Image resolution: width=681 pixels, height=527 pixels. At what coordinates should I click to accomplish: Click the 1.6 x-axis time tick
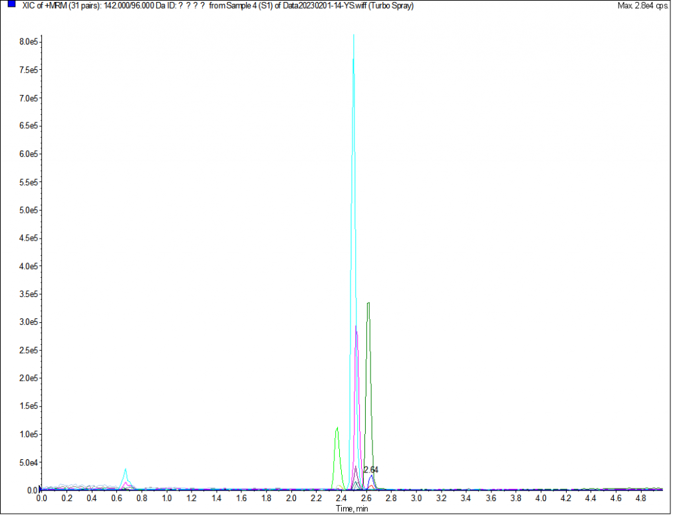click(241, 498)
